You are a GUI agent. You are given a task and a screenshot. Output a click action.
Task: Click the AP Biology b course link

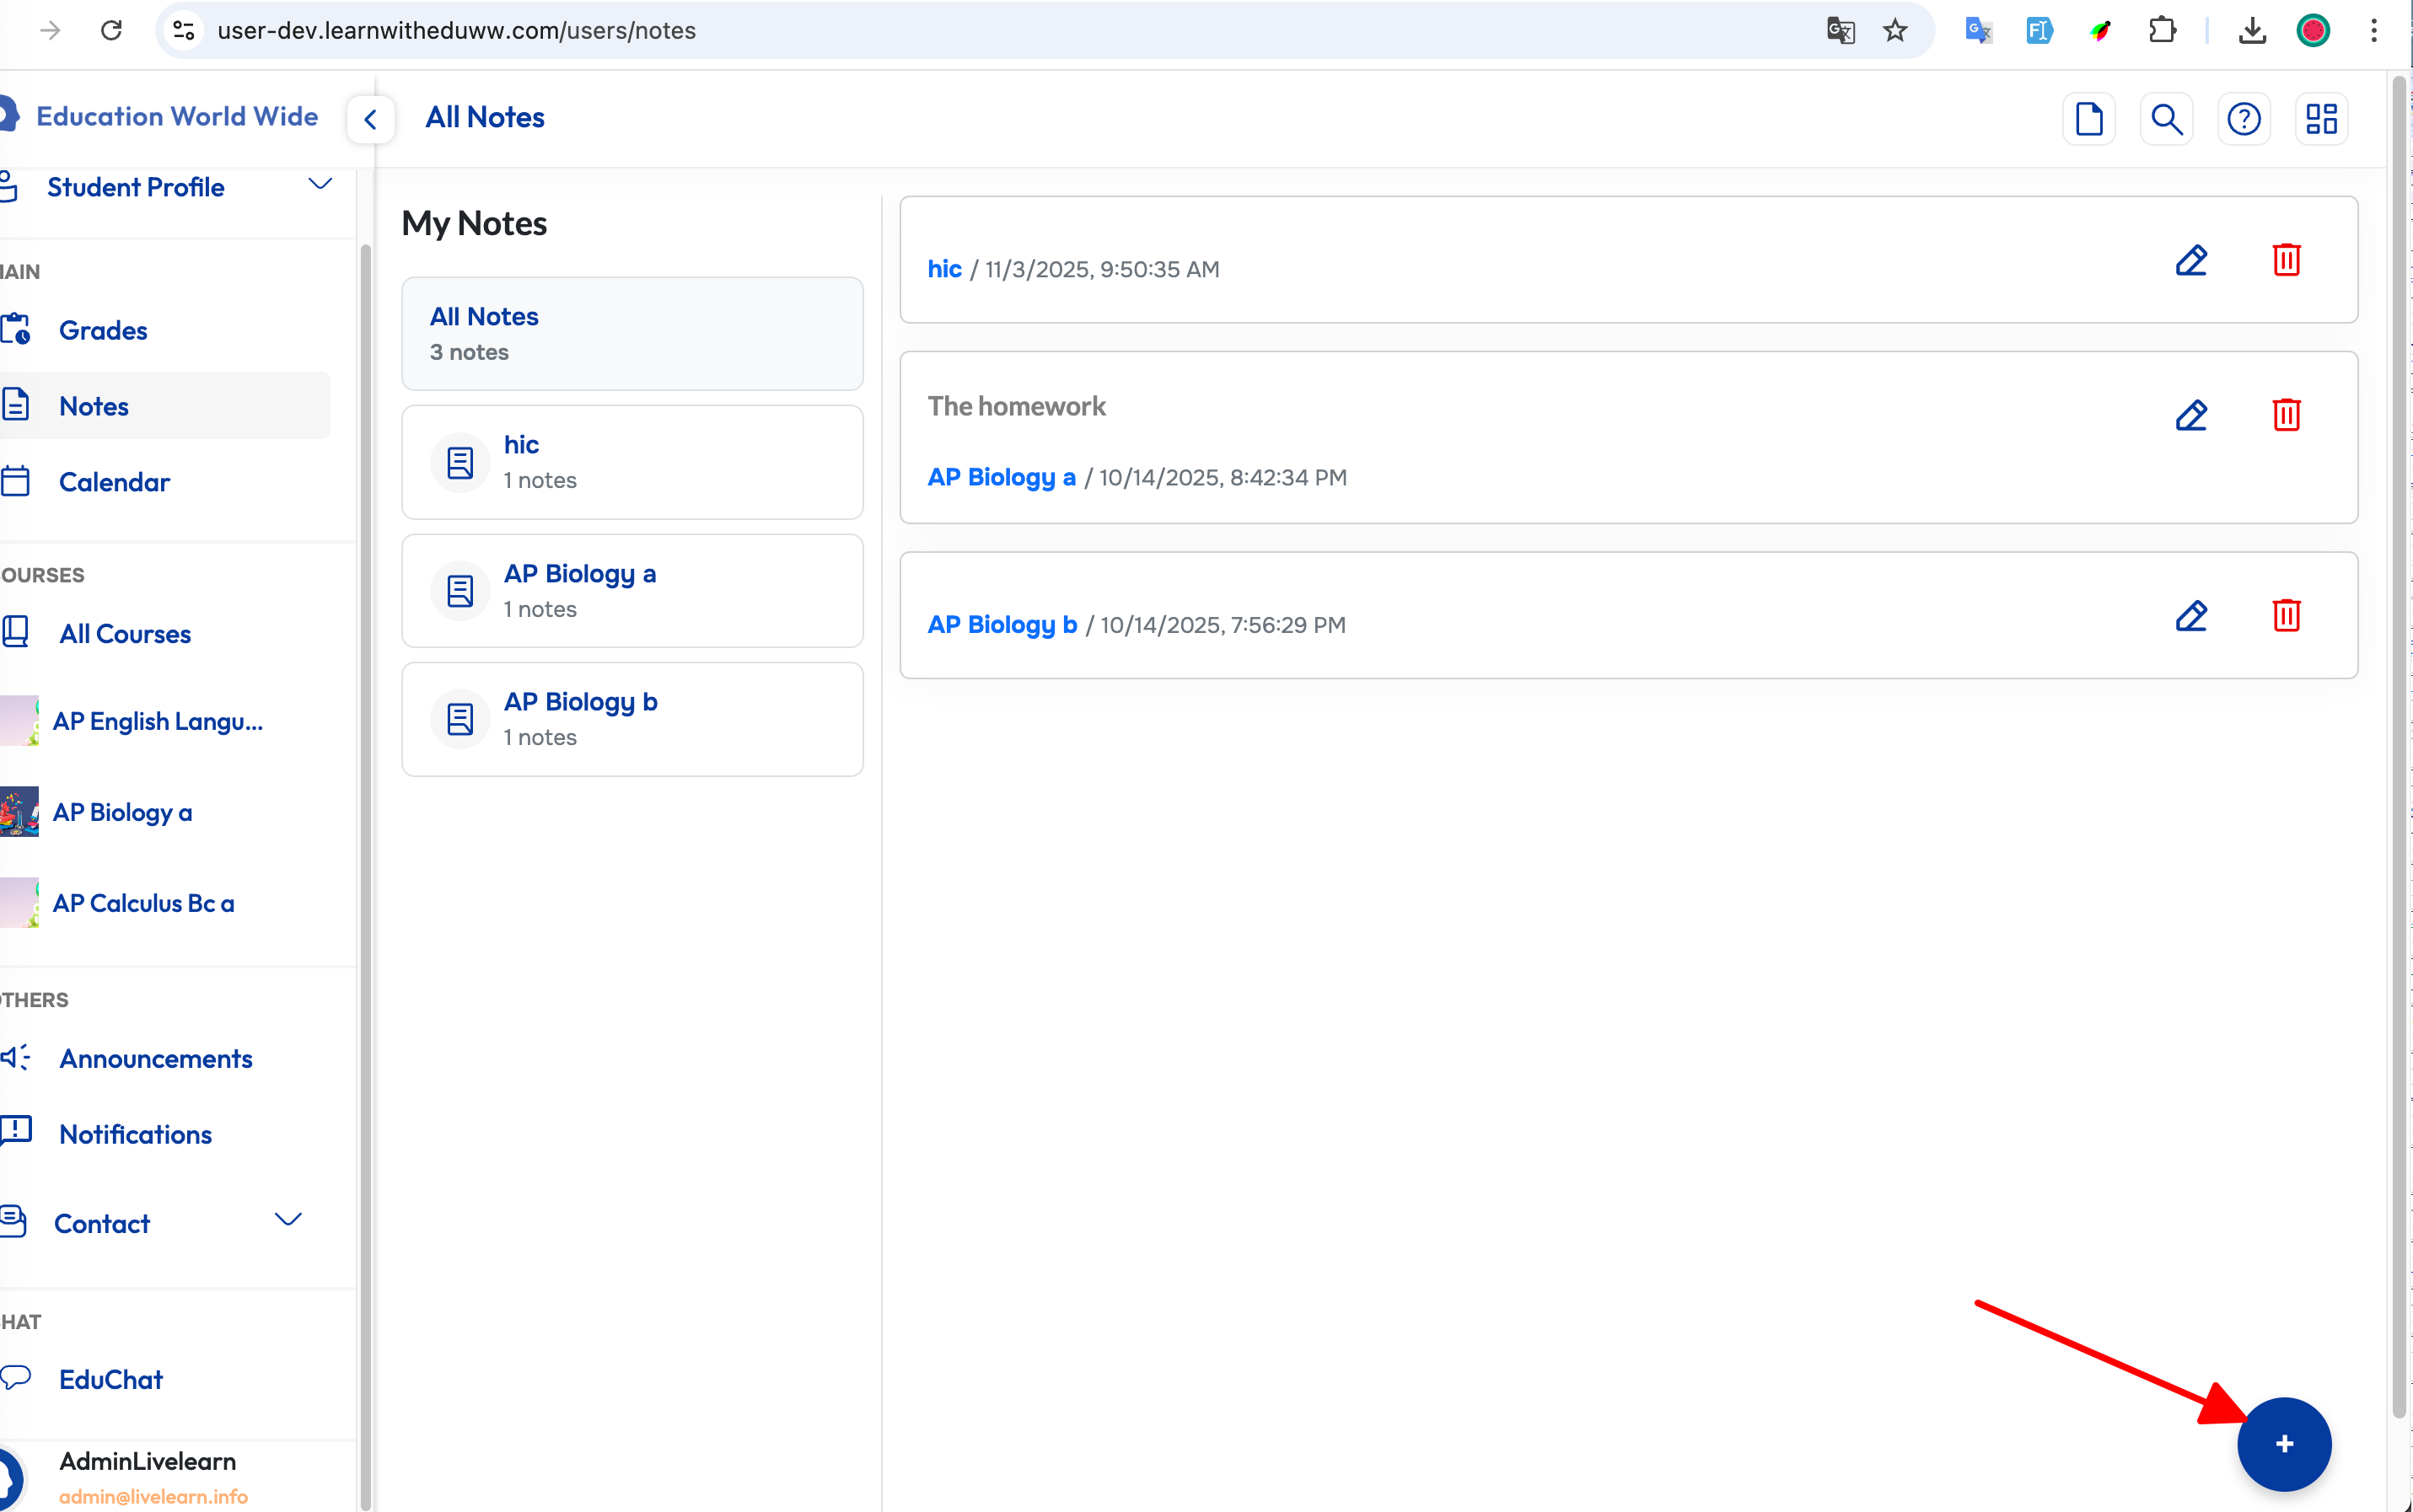1002,624
